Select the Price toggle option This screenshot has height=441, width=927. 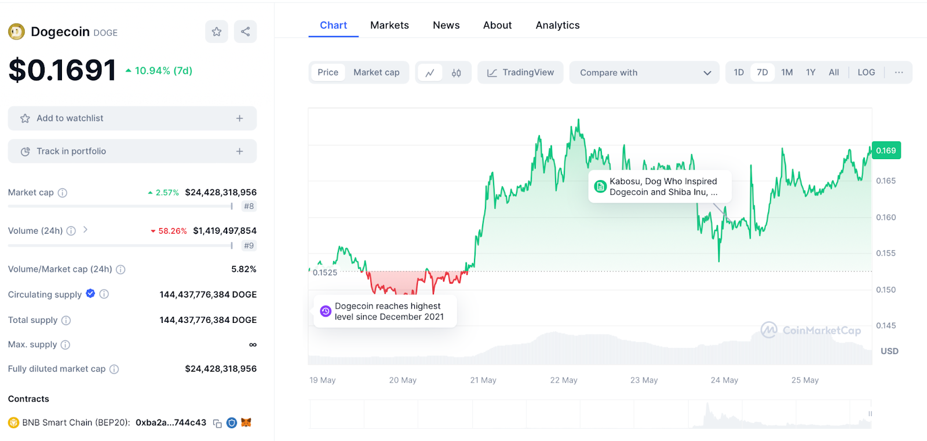328,72
